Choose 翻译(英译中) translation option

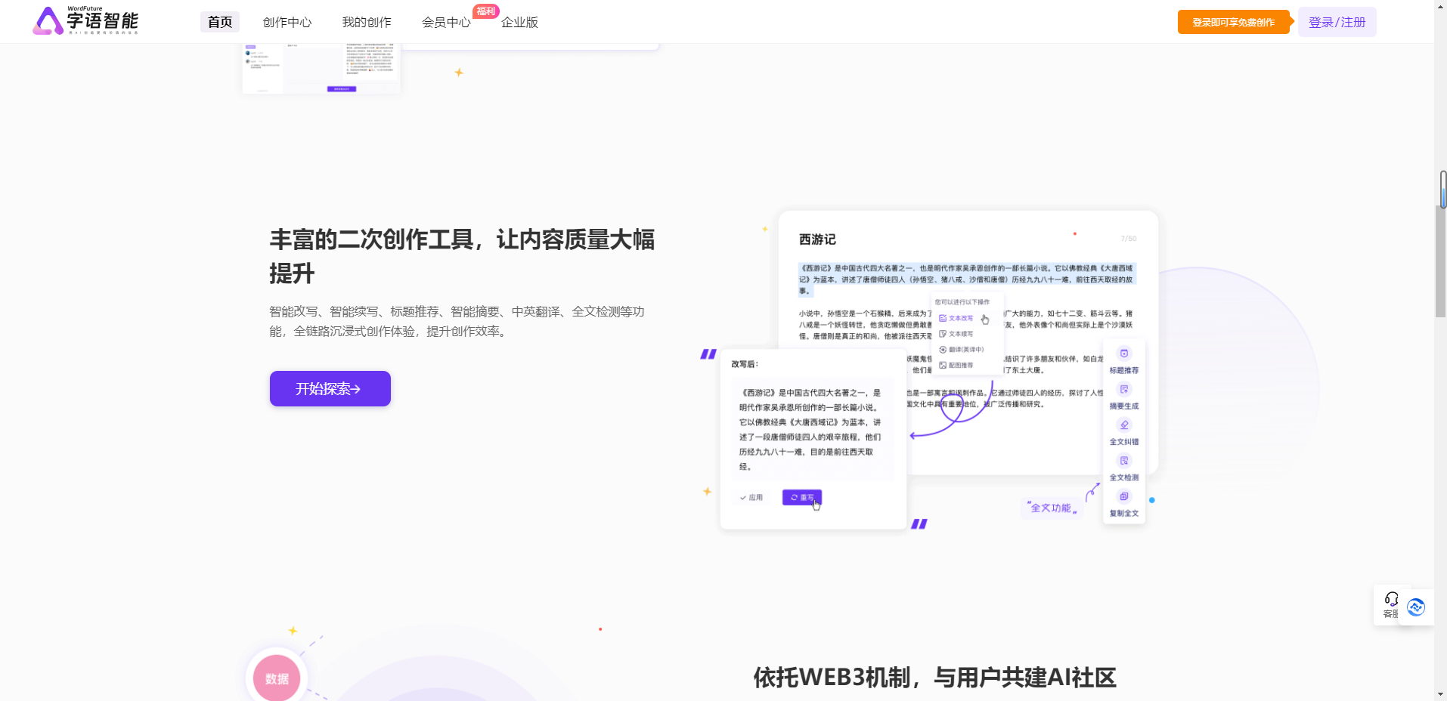pyautogui.click(x=962, y=349)
